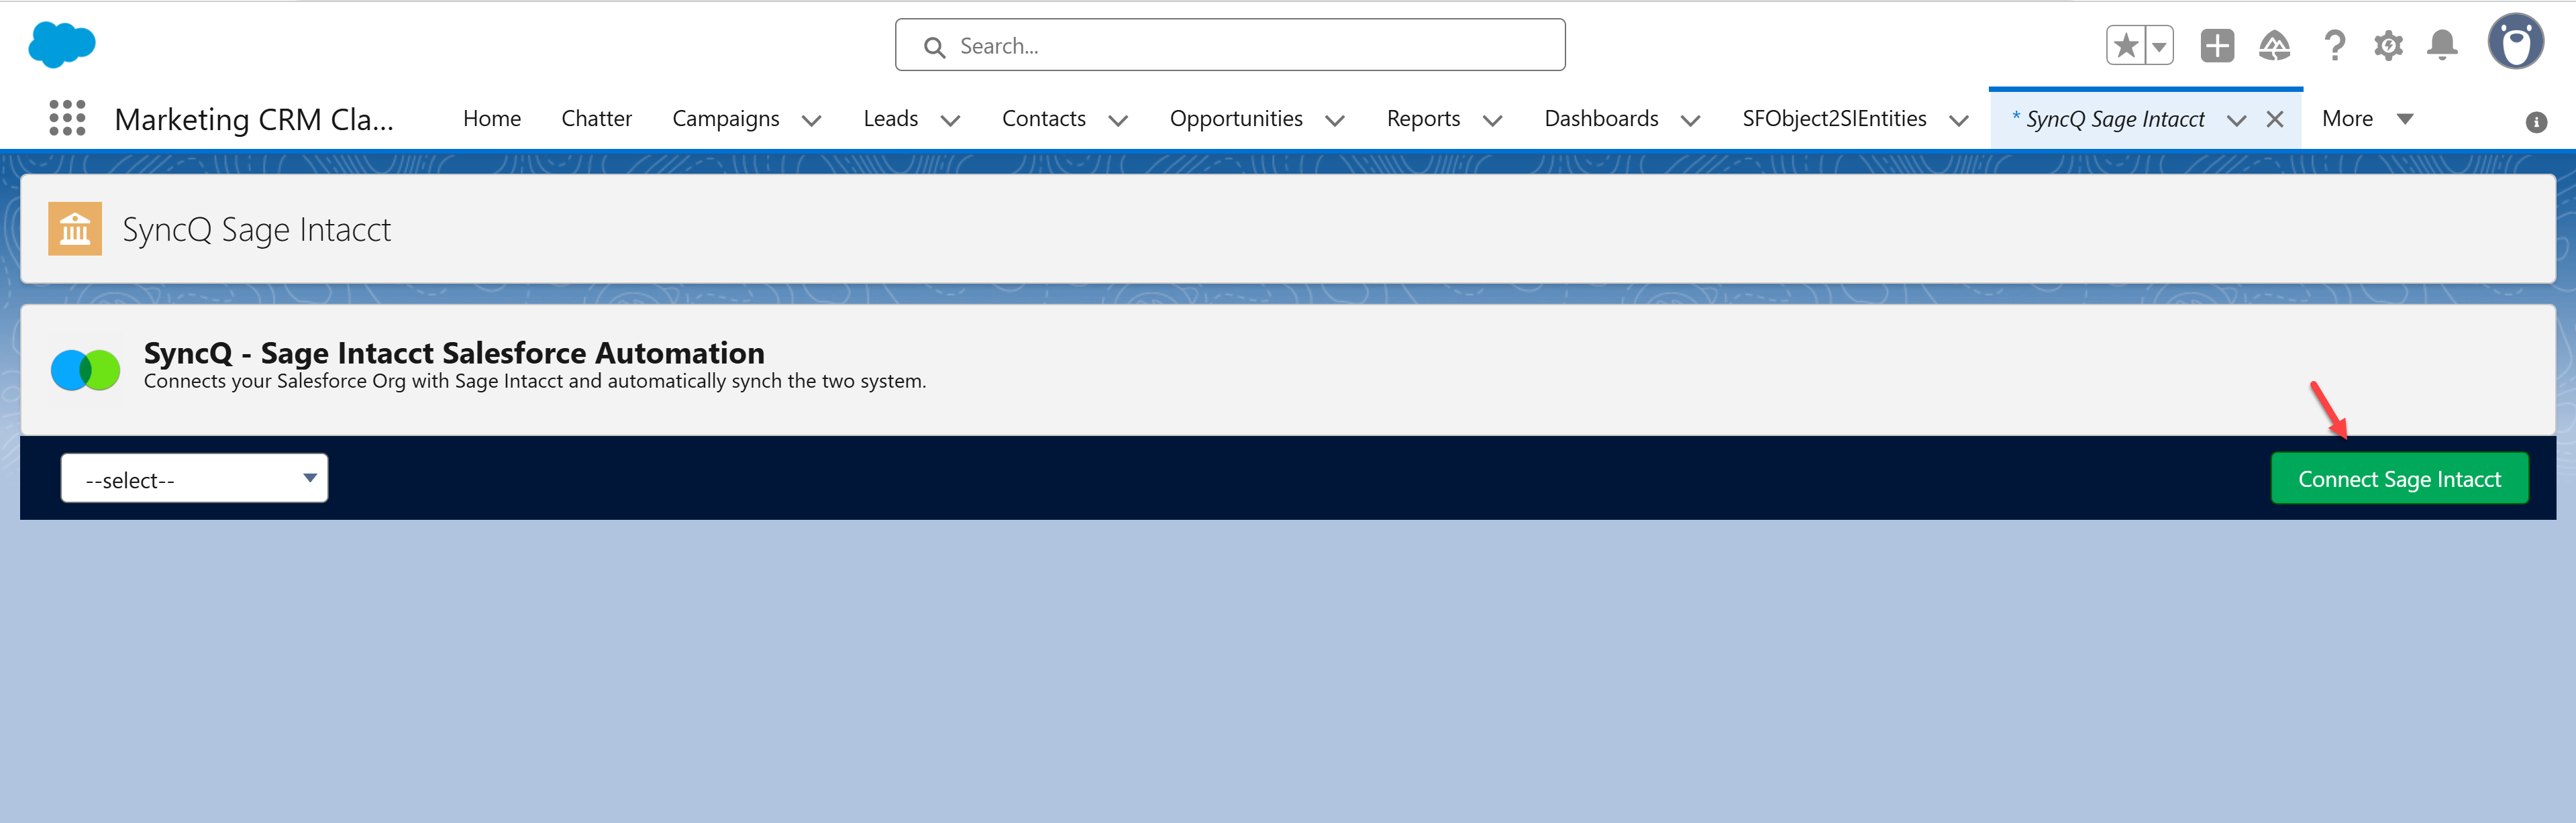The width and height of the screenshot is (2576, 823).
Task: Focus the global Search field
Action: point(1230,45)
